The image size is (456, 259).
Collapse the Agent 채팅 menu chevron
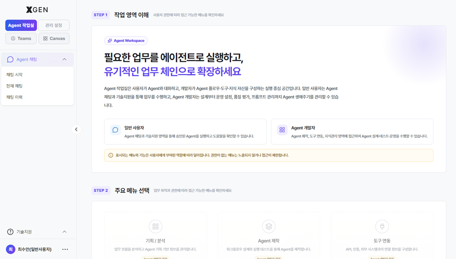(64, 59)
